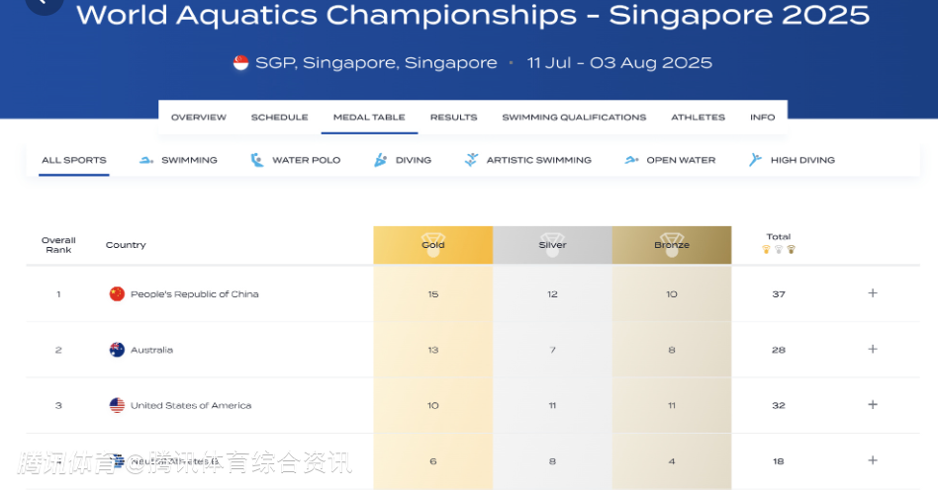
Task: Expand the People's Republic of China row
Action: [873, 293]
